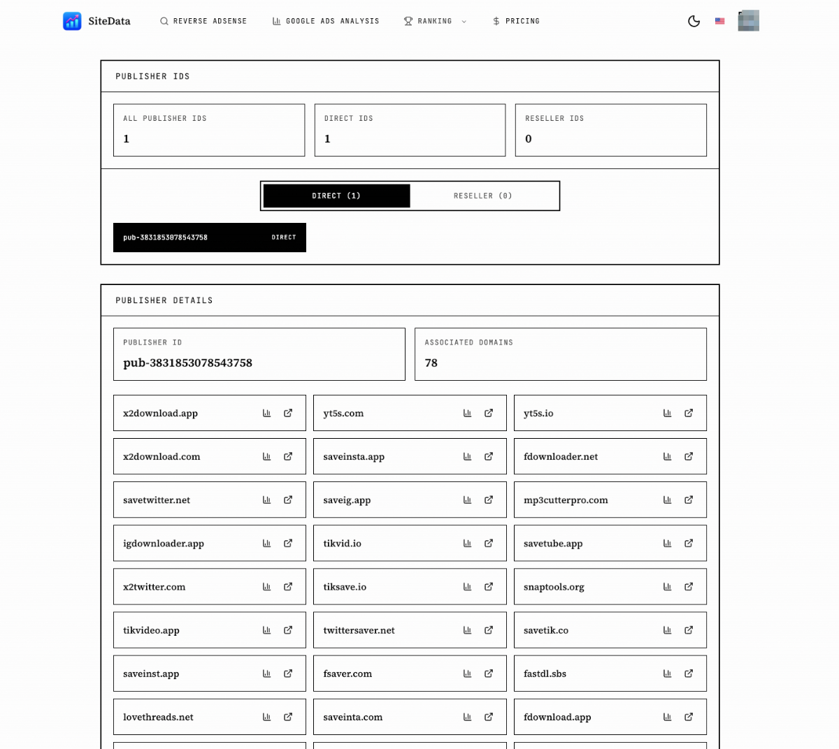Screen dimensions: 839x749
Task: Switch to Direct (1) tab
Action: tap(336, 196)
